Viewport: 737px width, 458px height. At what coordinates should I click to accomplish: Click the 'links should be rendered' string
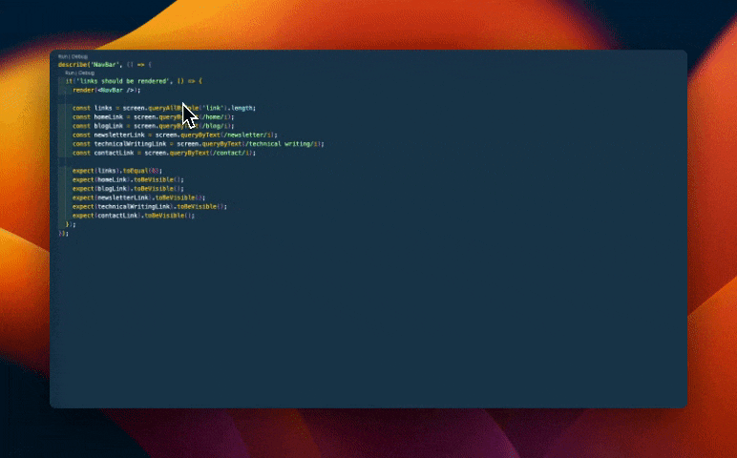click(121, 81)
